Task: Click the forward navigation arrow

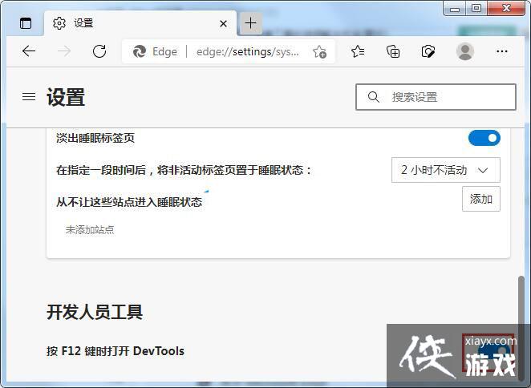Action: coord(64,51)
